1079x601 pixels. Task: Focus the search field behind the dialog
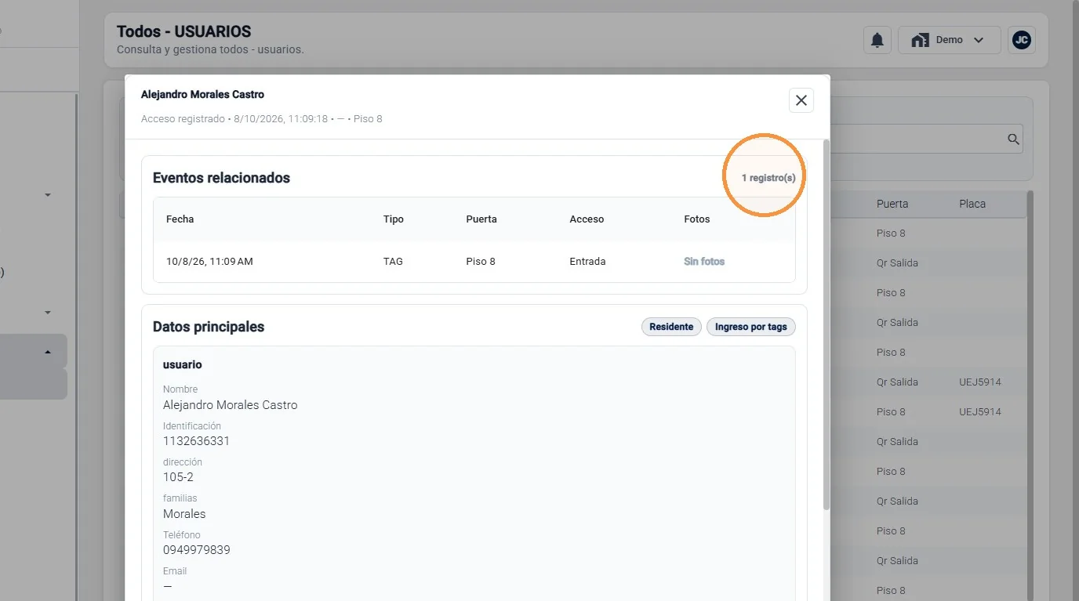[925, 139]
